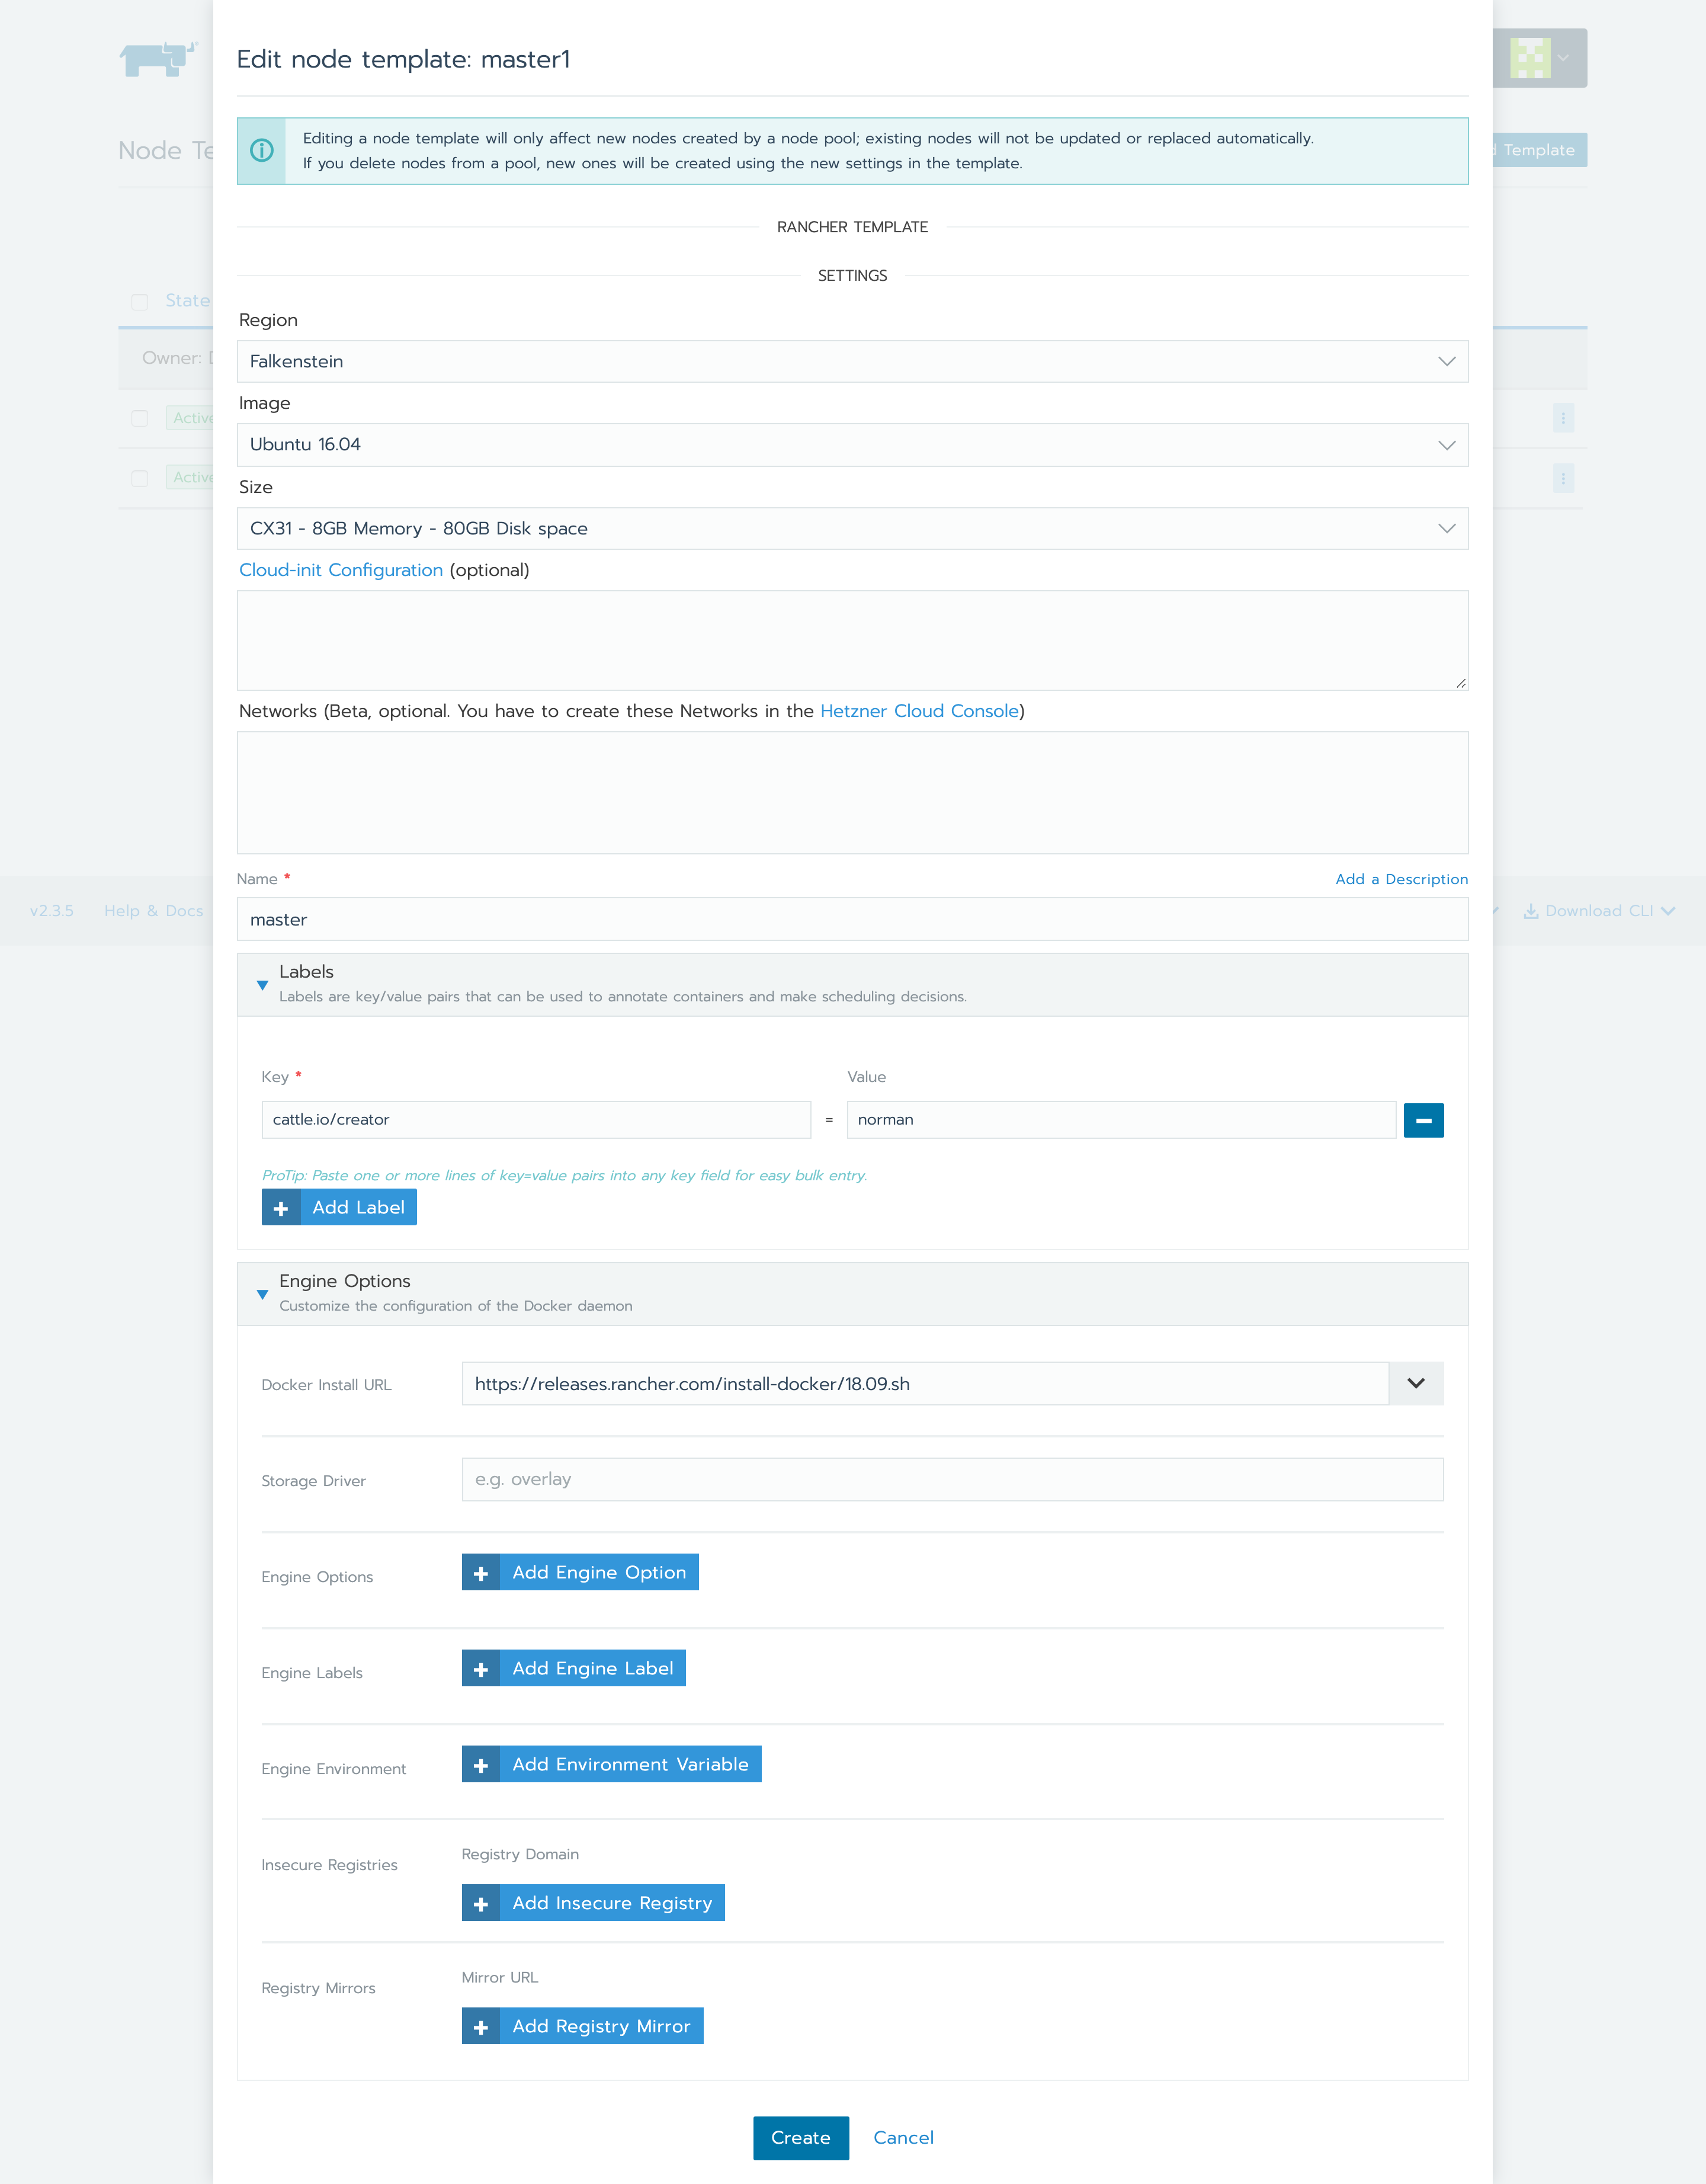This screenshot has width=1706, height=2184.
Task: Open the Docker Install URL dropdown
Action: [1416, 1383]
